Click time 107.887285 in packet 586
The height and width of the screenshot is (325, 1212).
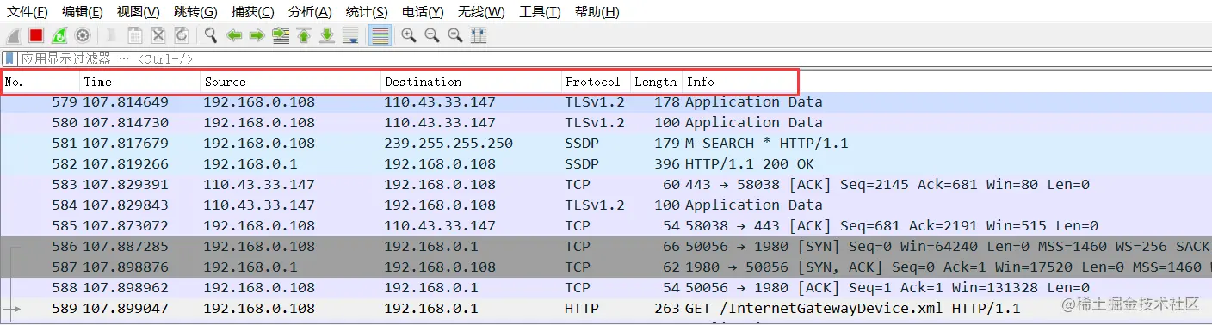126,247
